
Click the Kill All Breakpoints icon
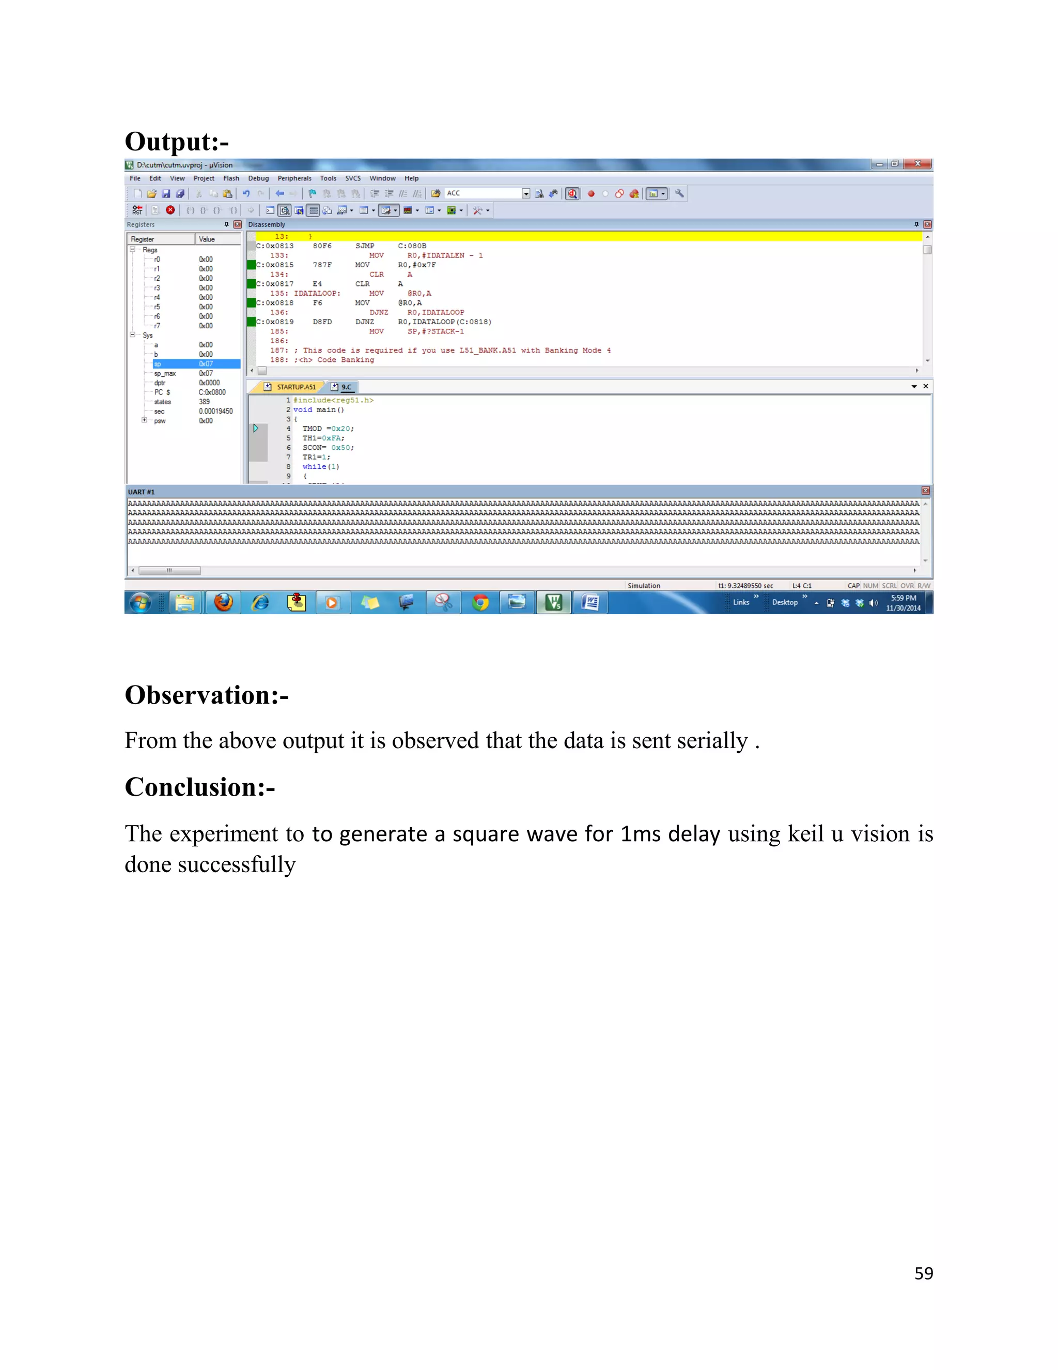click(x=634, y=194)
